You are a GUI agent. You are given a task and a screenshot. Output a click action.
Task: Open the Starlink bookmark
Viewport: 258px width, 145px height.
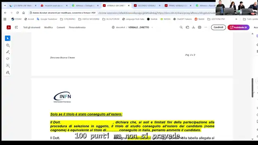point(152,19)
